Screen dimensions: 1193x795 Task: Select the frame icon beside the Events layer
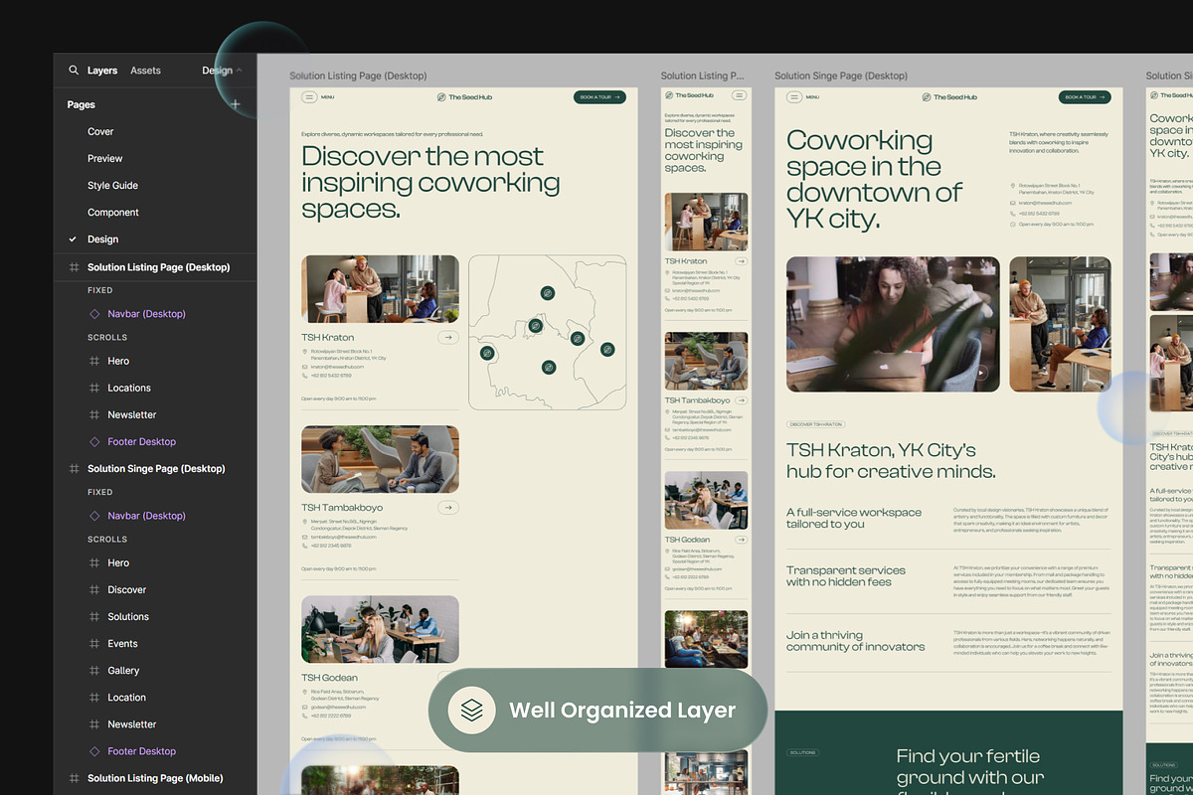(94, 644)
